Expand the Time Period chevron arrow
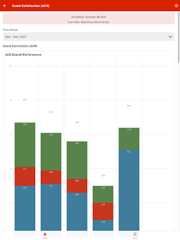Viewport: 180px width, 240px height. pyautogui.click(x=170, y=37)
